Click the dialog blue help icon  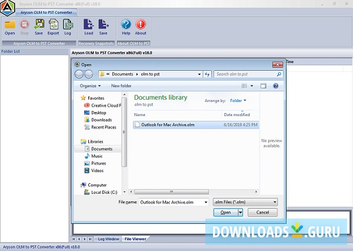pos(275,85)
